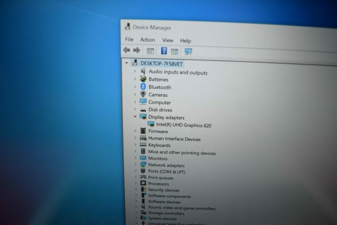The height and width of the screenshot is (225, 337).
Task: Click the keyboard icon beside Keyboards
Action: click(143, 145)
